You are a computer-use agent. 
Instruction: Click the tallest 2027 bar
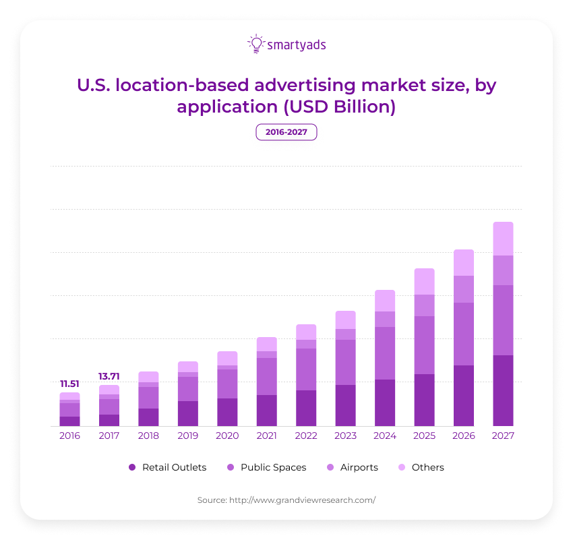click(503, 324)
